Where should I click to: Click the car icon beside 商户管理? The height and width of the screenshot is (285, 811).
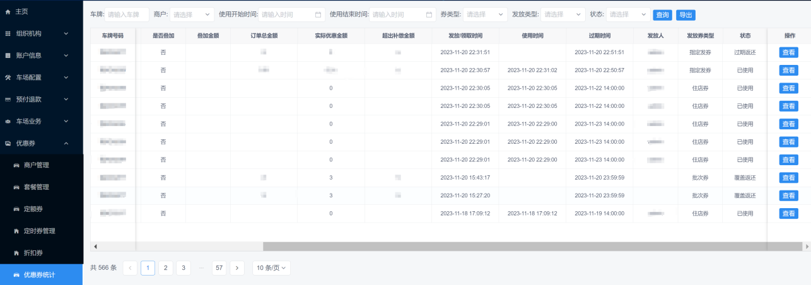(16, 165)
